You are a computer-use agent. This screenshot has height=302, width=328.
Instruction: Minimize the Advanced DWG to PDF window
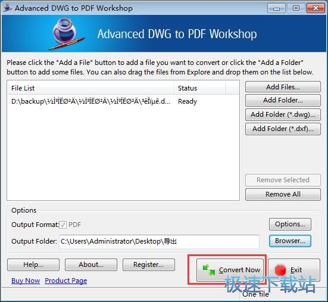(x=276, y=8)
